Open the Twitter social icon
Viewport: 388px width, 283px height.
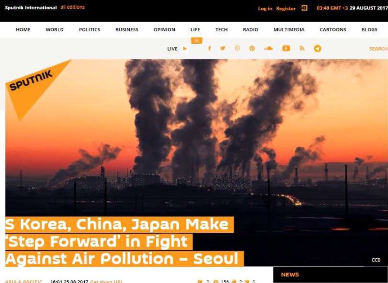pos(223,48)
